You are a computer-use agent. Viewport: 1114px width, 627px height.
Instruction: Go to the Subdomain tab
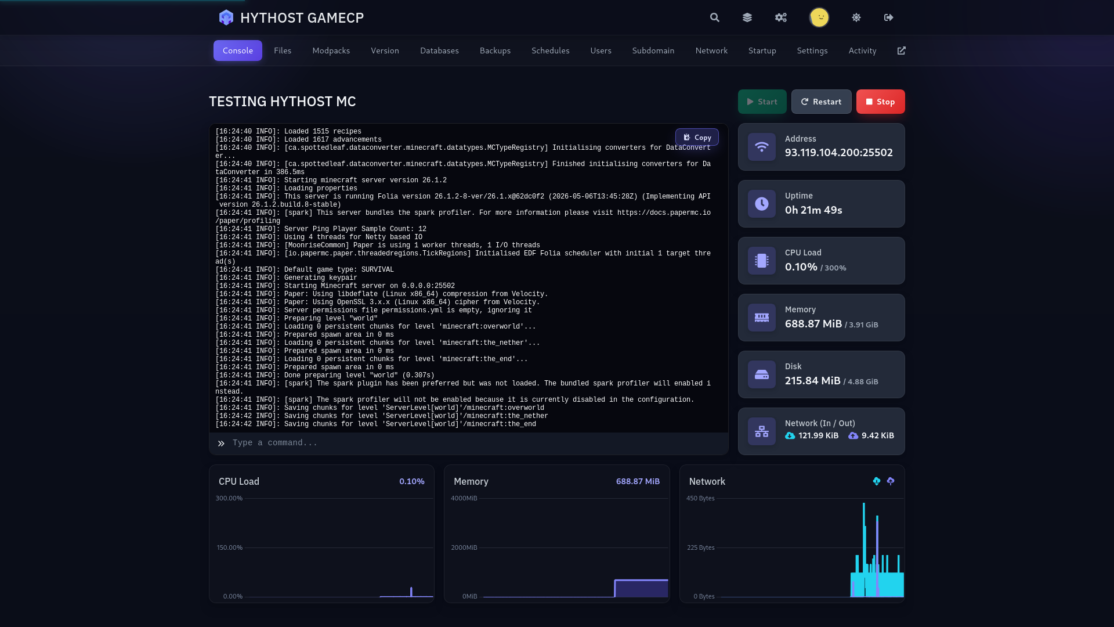point(653,51)
